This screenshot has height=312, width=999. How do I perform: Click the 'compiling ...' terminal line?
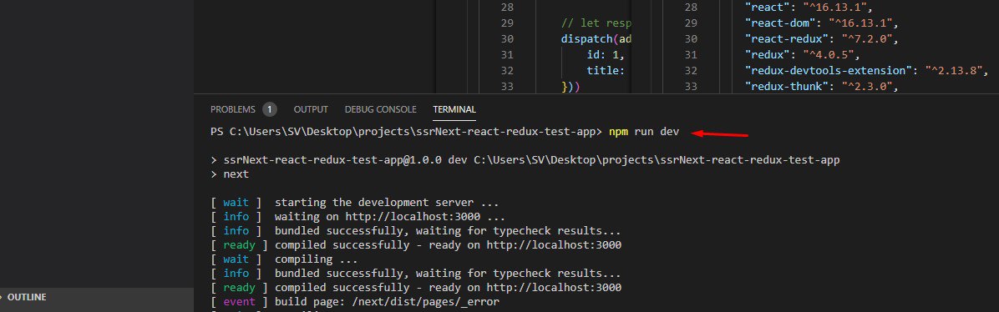point(316,259)
